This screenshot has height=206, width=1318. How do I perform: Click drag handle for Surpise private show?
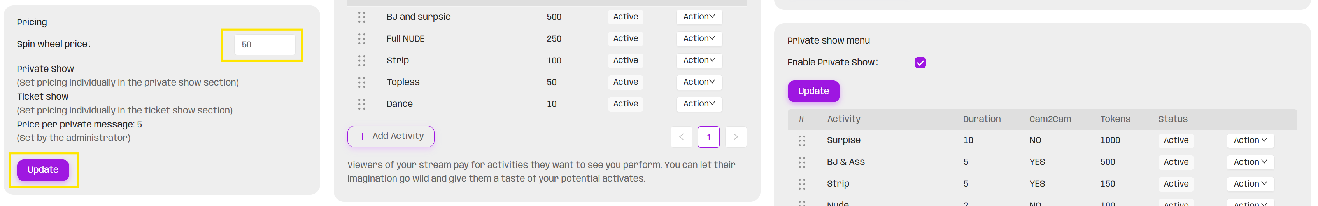[801, 141]
